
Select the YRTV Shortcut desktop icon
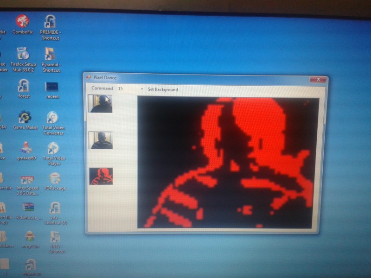tap(56, 242)
